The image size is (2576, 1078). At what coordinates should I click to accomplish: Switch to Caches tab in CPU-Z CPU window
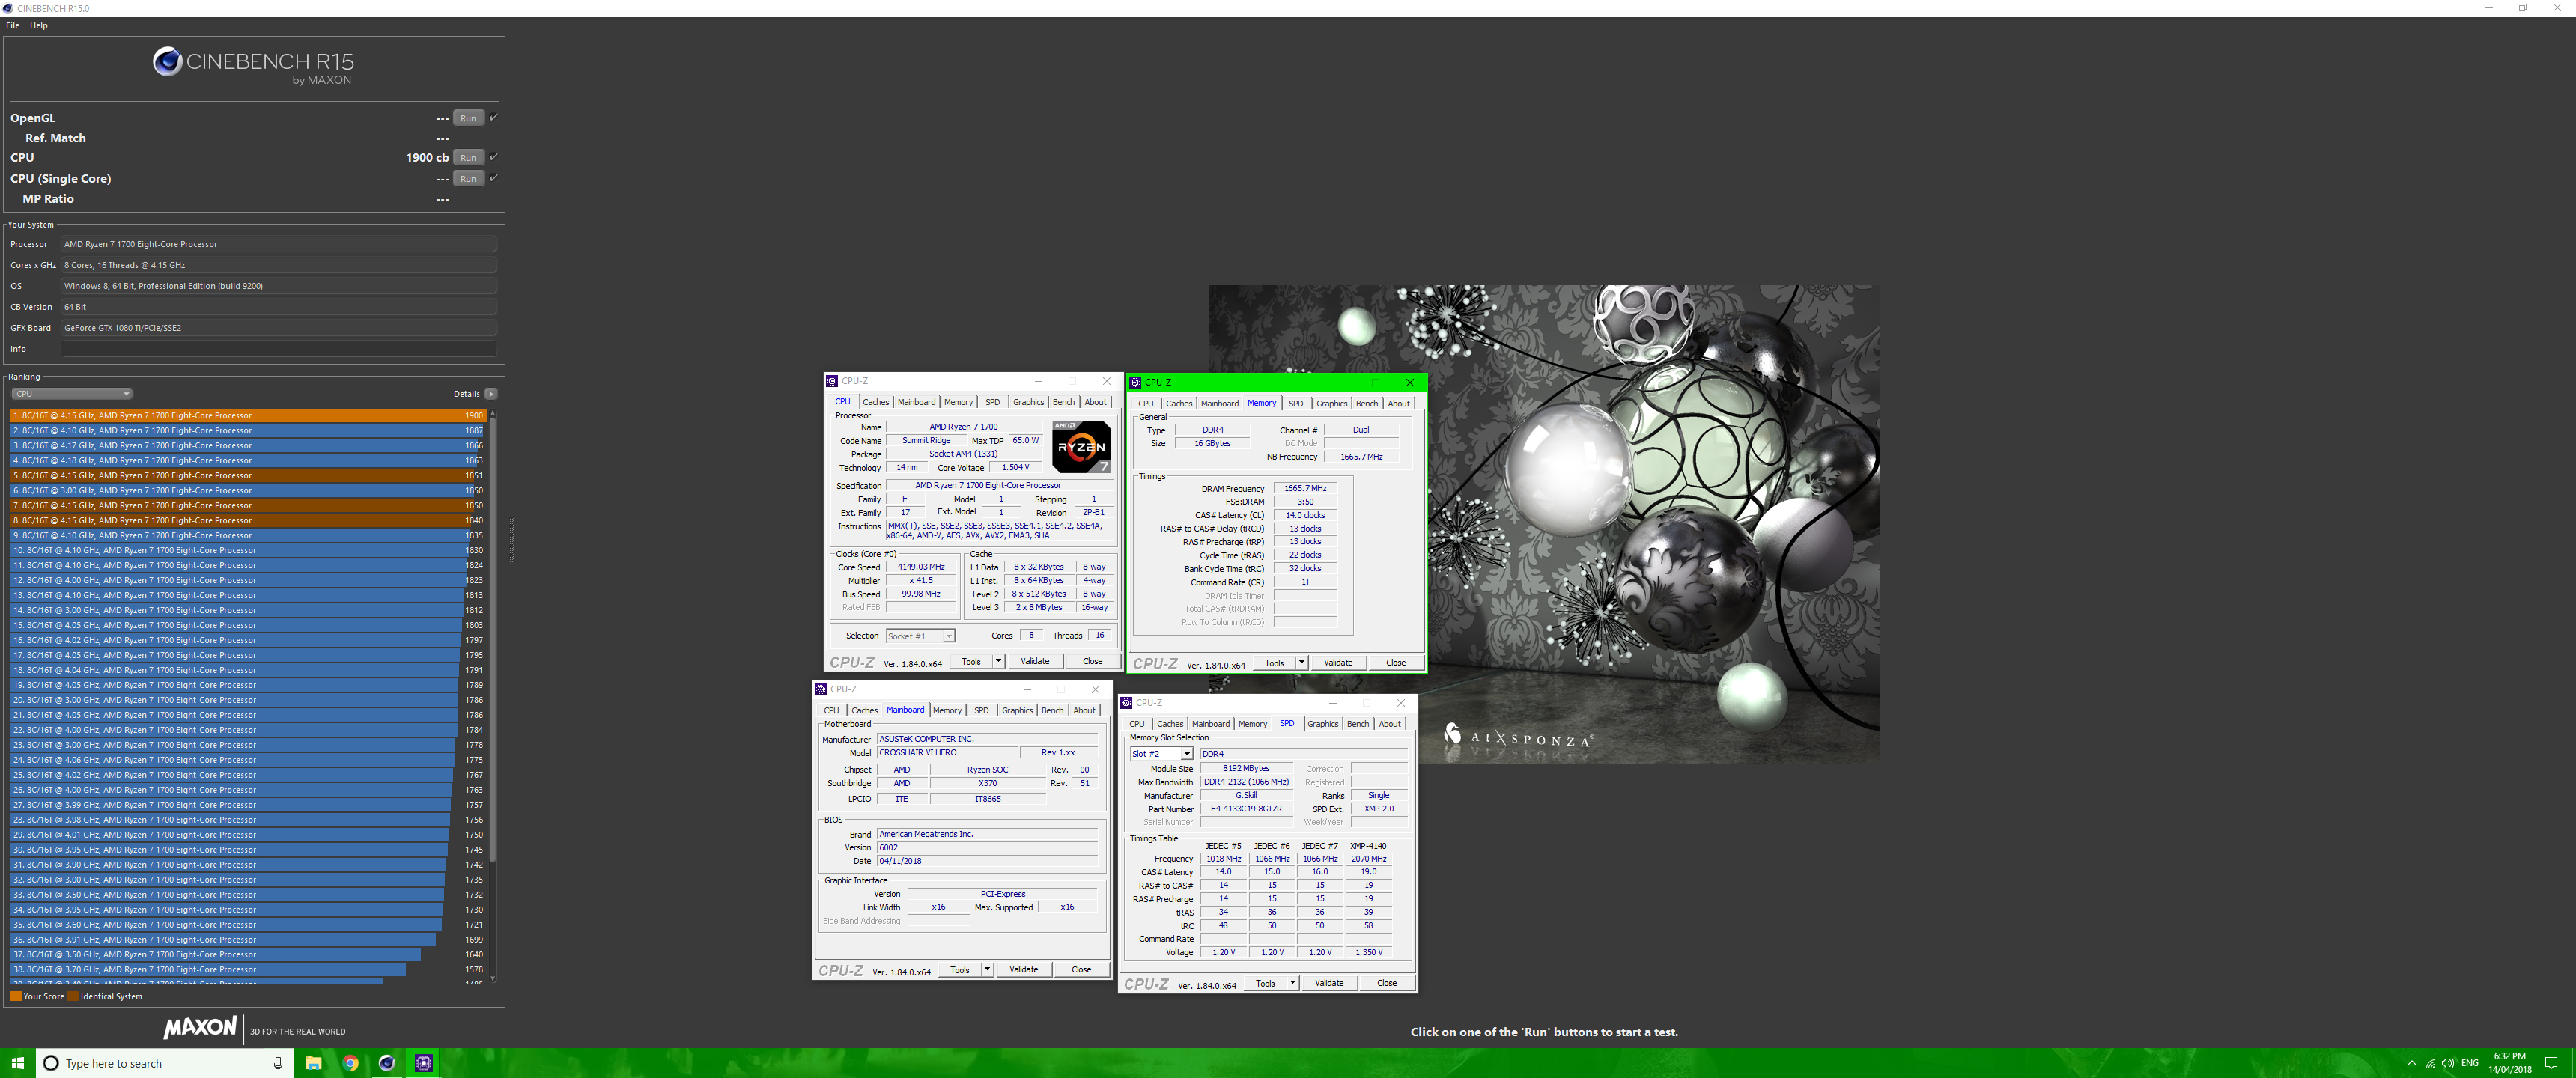point(875,402)
